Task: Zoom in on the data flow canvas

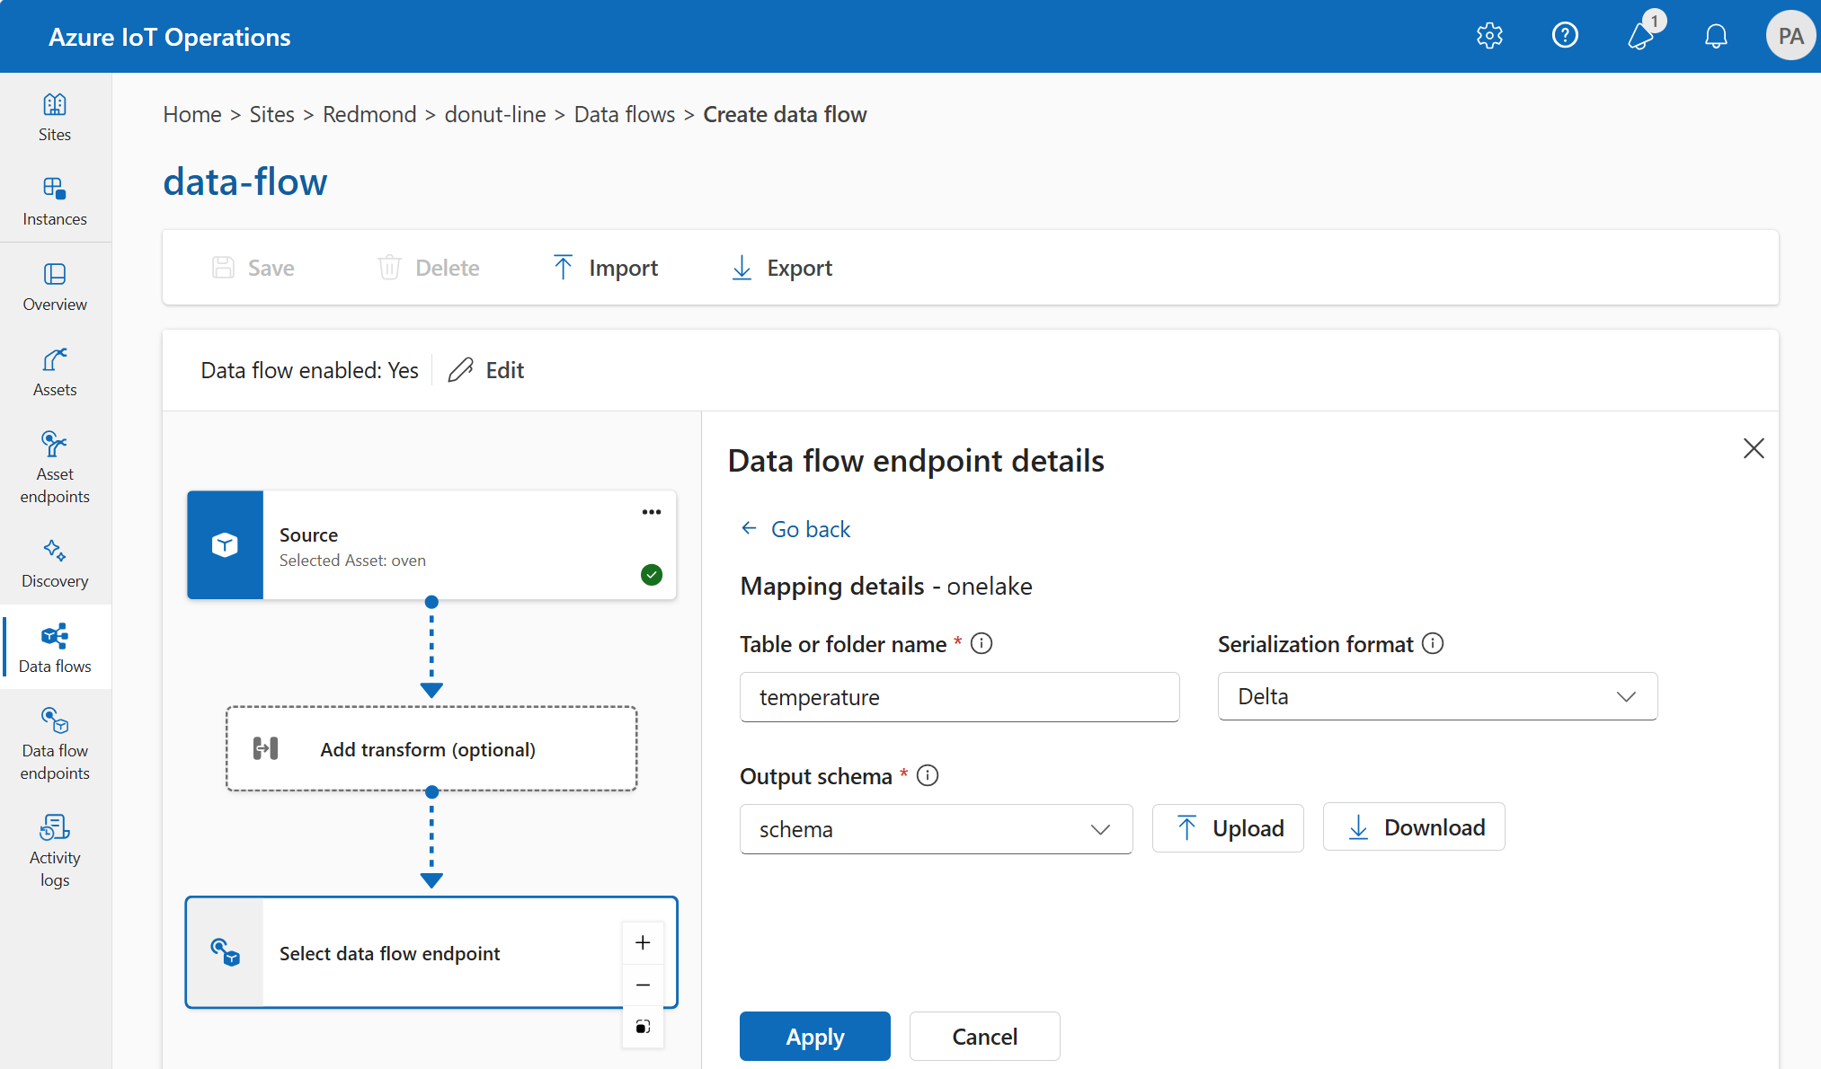Action: [x=643, y=942]
